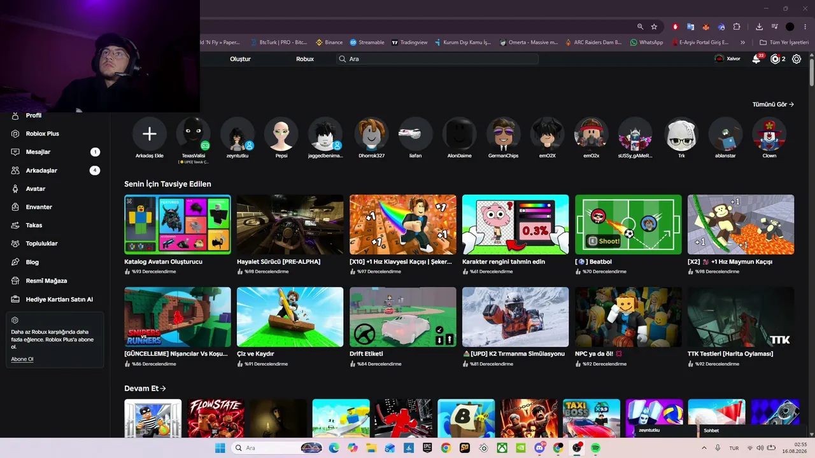Open +1 Hız Maymun Kaçışı thumbnail
Viewport: 815px width, 458px height.
point(741,225)
